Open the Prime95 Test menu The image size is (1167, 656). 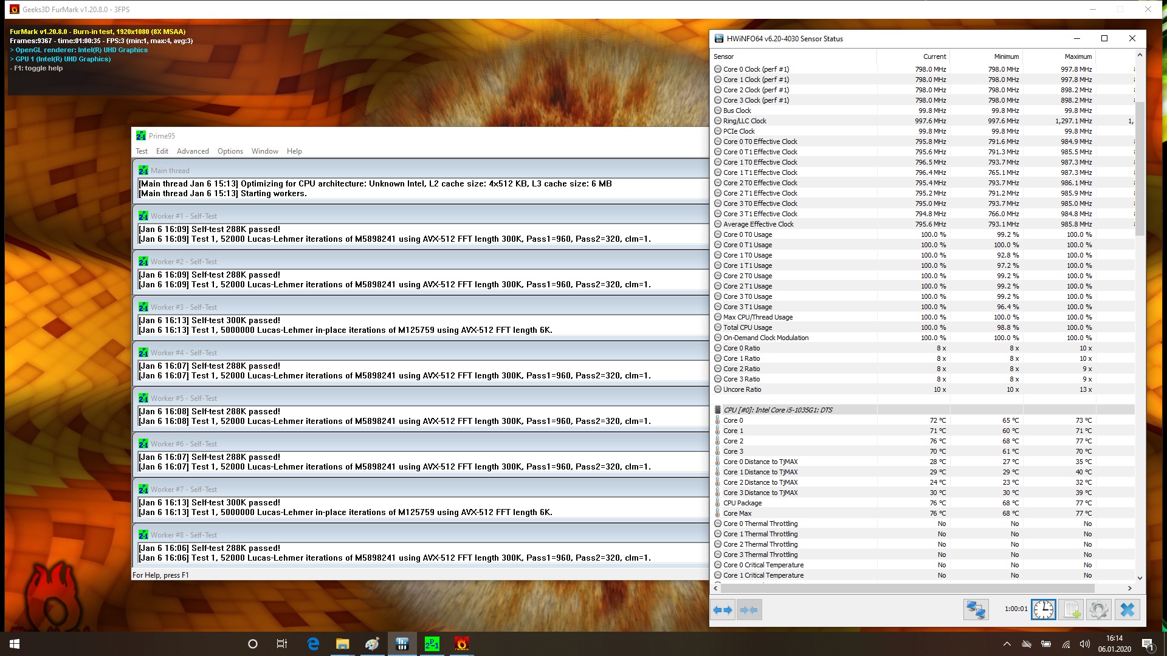[x=141, y=151]
